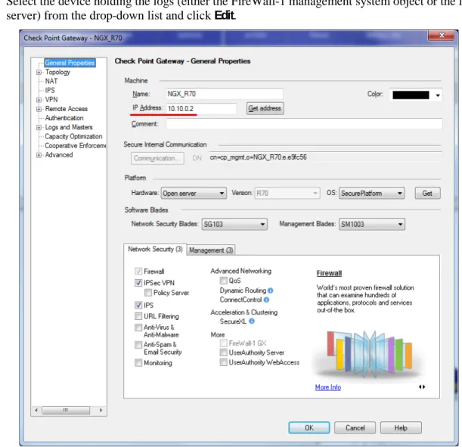This screenshot has width=462, height=447.
Task: Click the Cancel button
Action: (355, 428)
